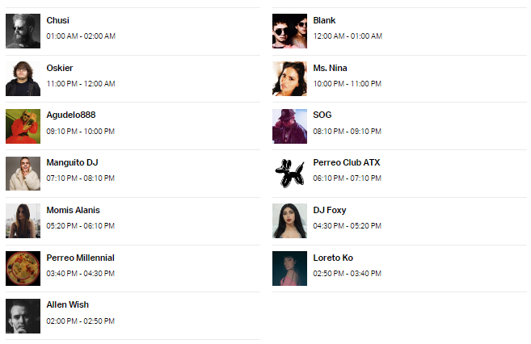Select Oskier's profile picture

pyautogui.click(x=23, y=78)
